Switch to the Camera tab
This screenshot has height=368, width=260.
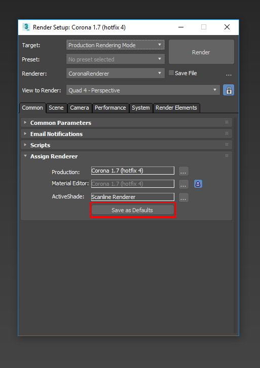[x=80, y=108]
